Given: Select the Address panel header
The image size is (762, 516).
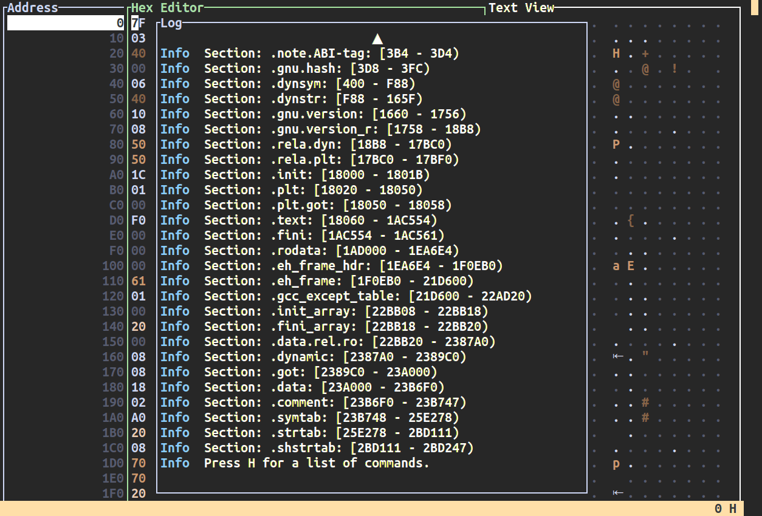Looking at the screenshot, I should click(x=33, y=8).
